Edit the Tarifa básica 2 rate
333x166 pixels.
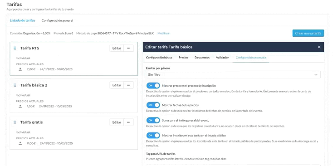pyautogui.click(x=117, y=85)
